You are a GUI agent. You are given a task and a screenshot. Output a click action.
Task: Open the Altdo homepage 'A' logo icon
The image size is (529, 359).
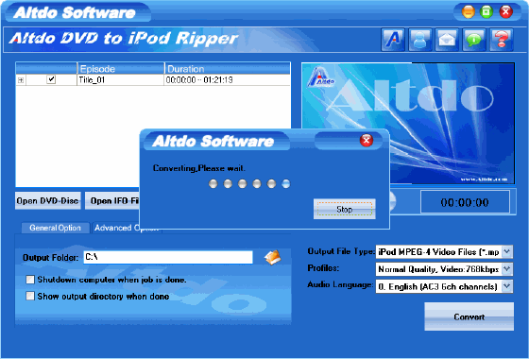click(x=393, y=40)
